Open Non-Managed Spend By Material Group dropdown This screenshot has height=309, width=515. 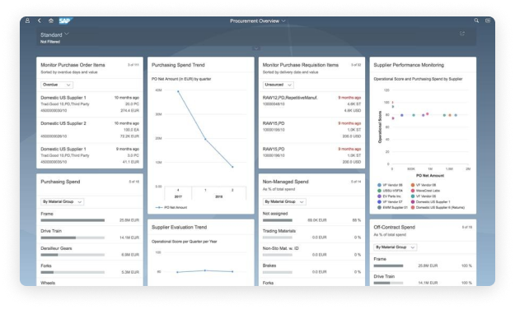tap(284, 201)
